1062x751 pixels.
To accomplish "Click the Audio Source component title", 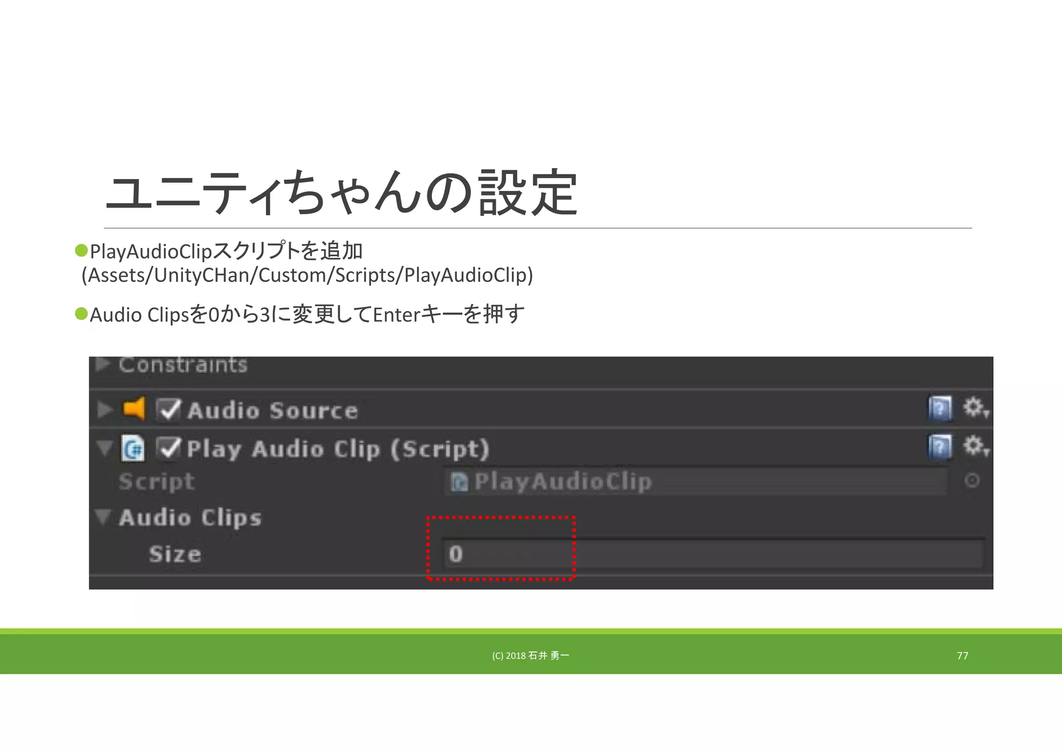I will [273, 411].
